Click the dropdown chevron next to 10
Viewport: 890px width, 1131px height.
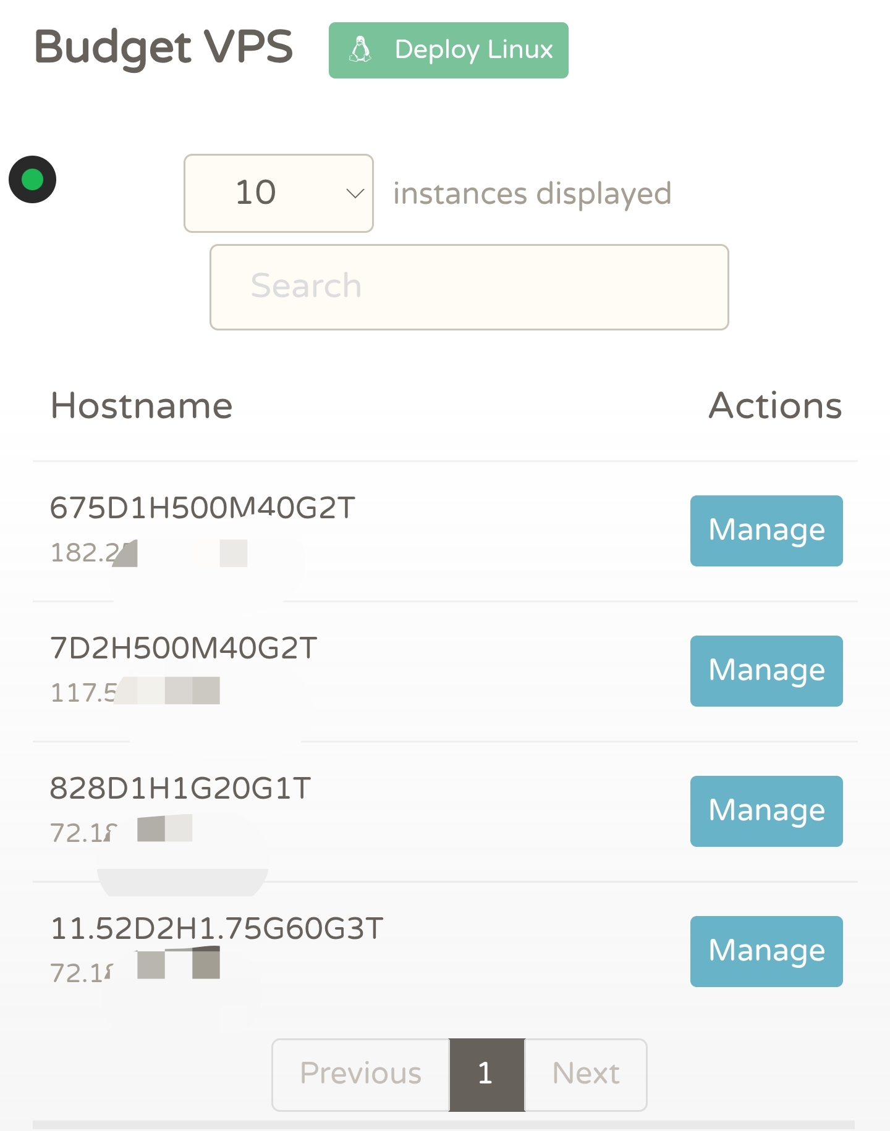pyautogui.click(x=355, y=193)
